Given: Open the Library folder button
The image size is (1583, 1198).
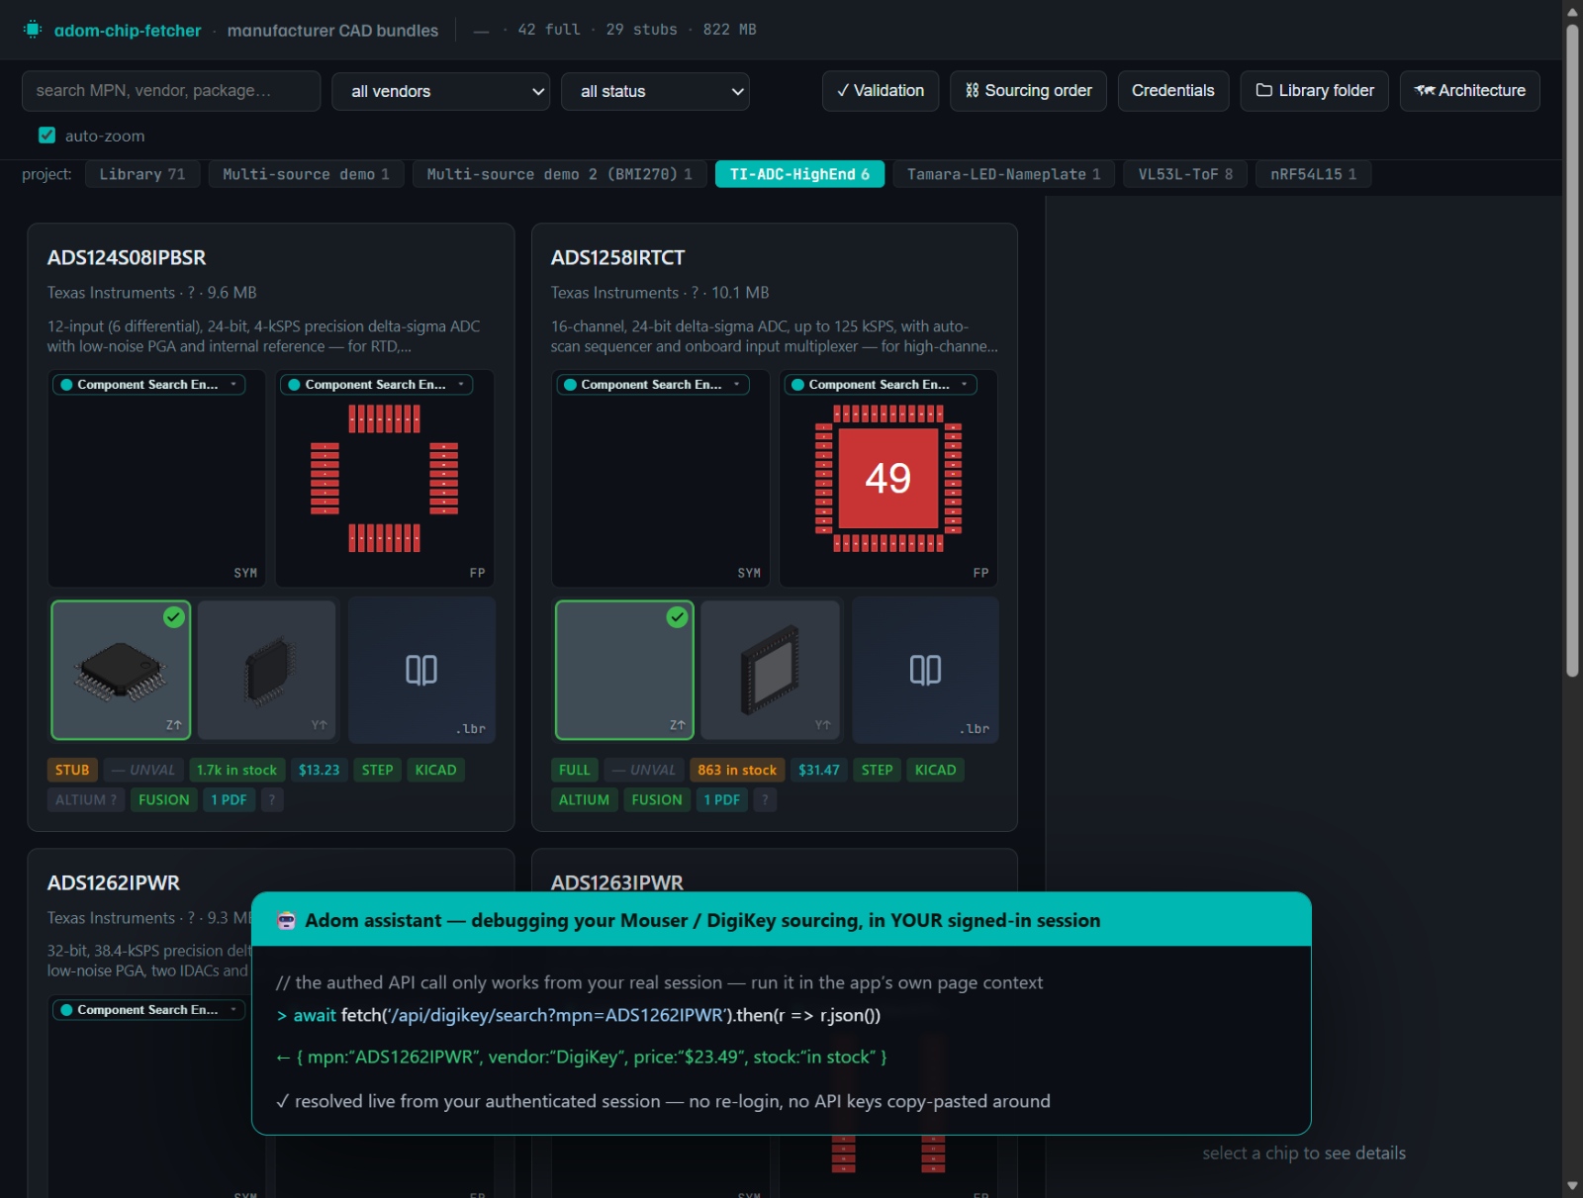Looking at the screenshot, I should (1315, 91).
